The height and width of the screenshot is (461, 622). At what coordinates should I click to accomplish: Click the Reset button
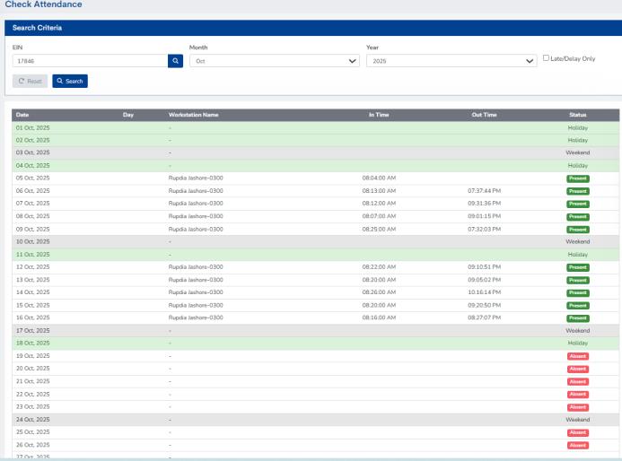(30, 82)
